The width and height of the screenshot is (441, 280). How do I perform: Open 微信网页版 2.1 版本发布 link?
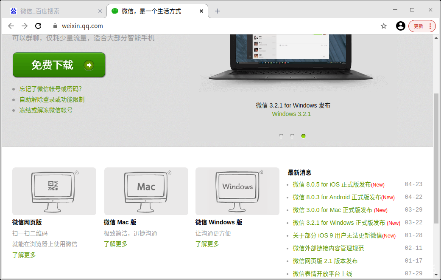pos(325,261)
